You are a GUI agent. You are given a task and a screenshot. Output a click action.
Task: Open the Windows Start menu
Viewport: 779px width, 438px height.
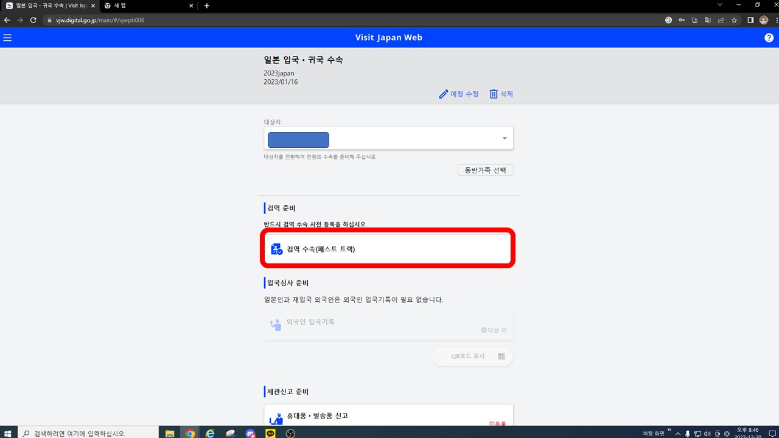point(9,433)
